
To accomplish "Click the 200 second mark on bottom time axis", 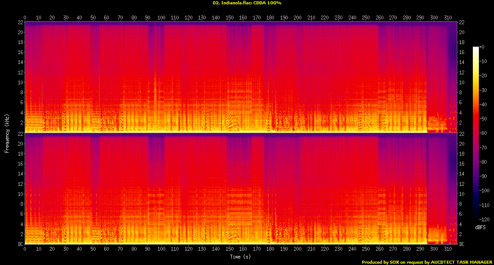I will [x=297, y=250].
